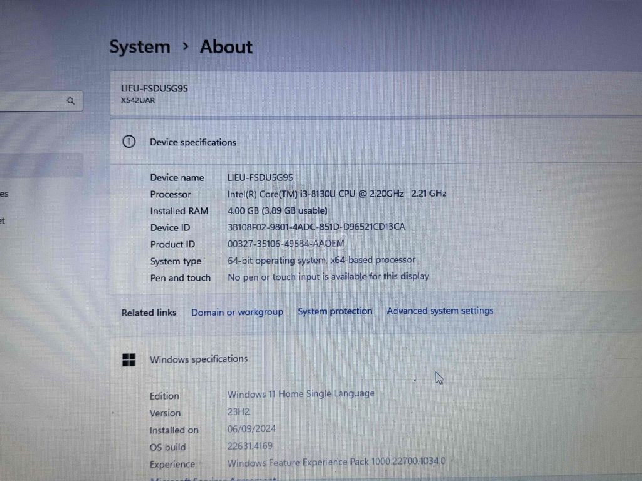
Task: Select the Intel Core i3-8130U processor text
Action: point(337,194)
